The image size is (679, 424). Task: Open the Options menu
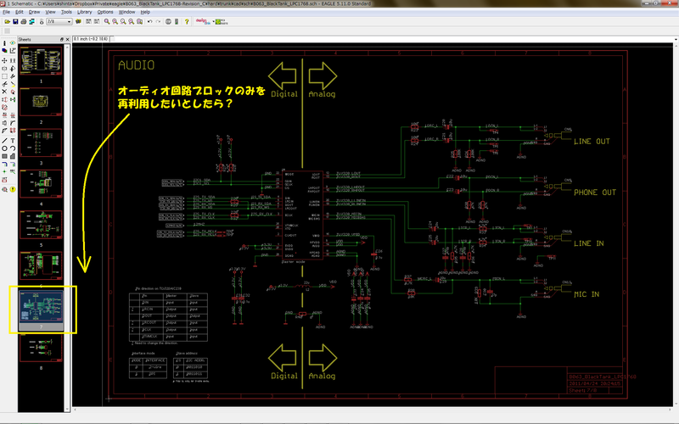tap(104, 12)
